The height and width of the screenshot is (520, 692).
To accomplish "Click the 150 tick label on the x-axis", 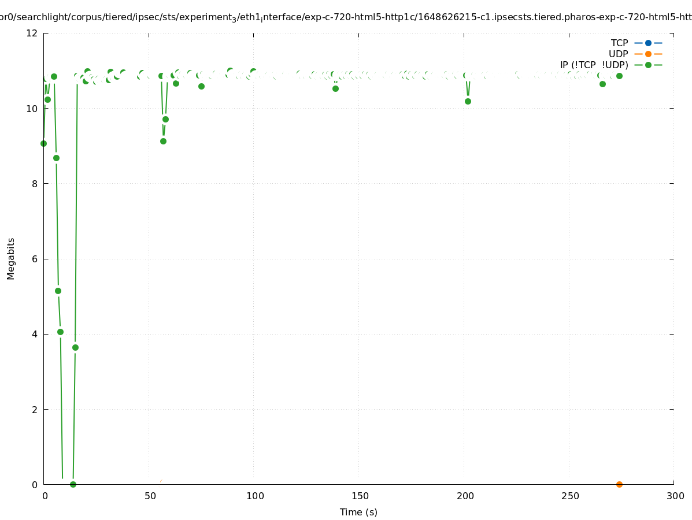I will point(360,496).
